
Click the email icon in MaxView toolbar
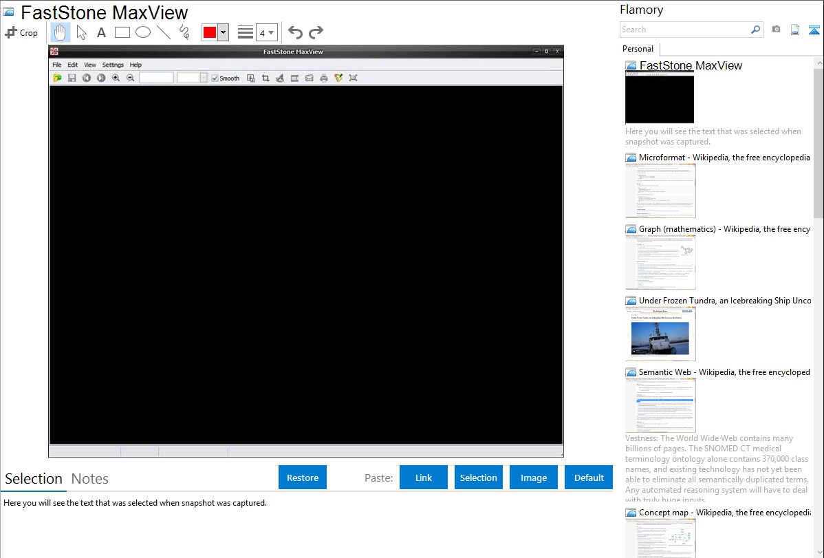pyautogui.click(x=310, y=78)
